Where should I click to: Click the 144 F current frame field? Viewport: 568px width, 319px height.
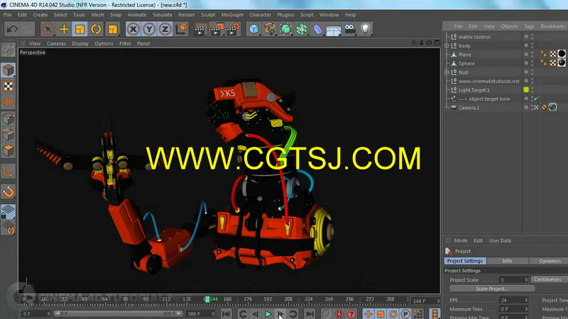click(424, 301)
